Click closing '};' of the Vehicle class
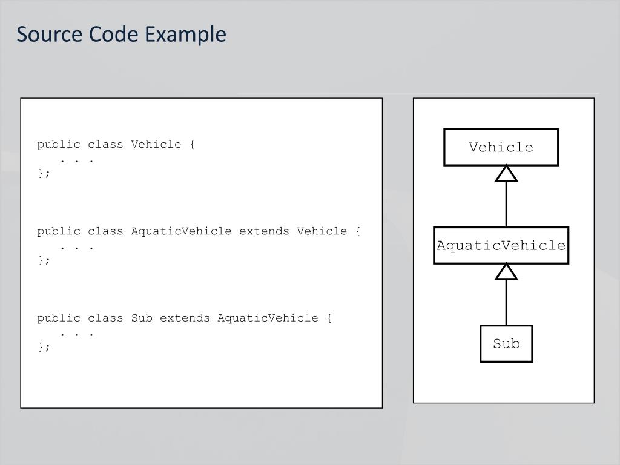620x465 pixels. (44, 173)
